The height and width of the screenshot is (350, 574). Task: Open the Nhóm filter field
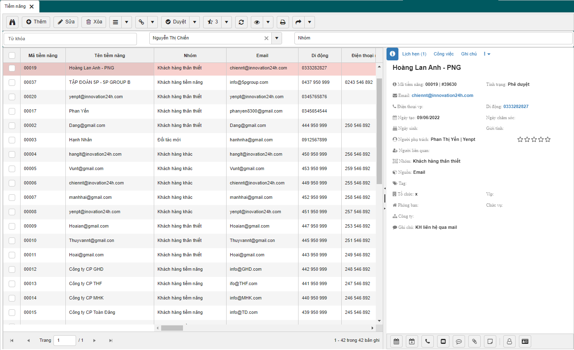(x=433, y=38)
